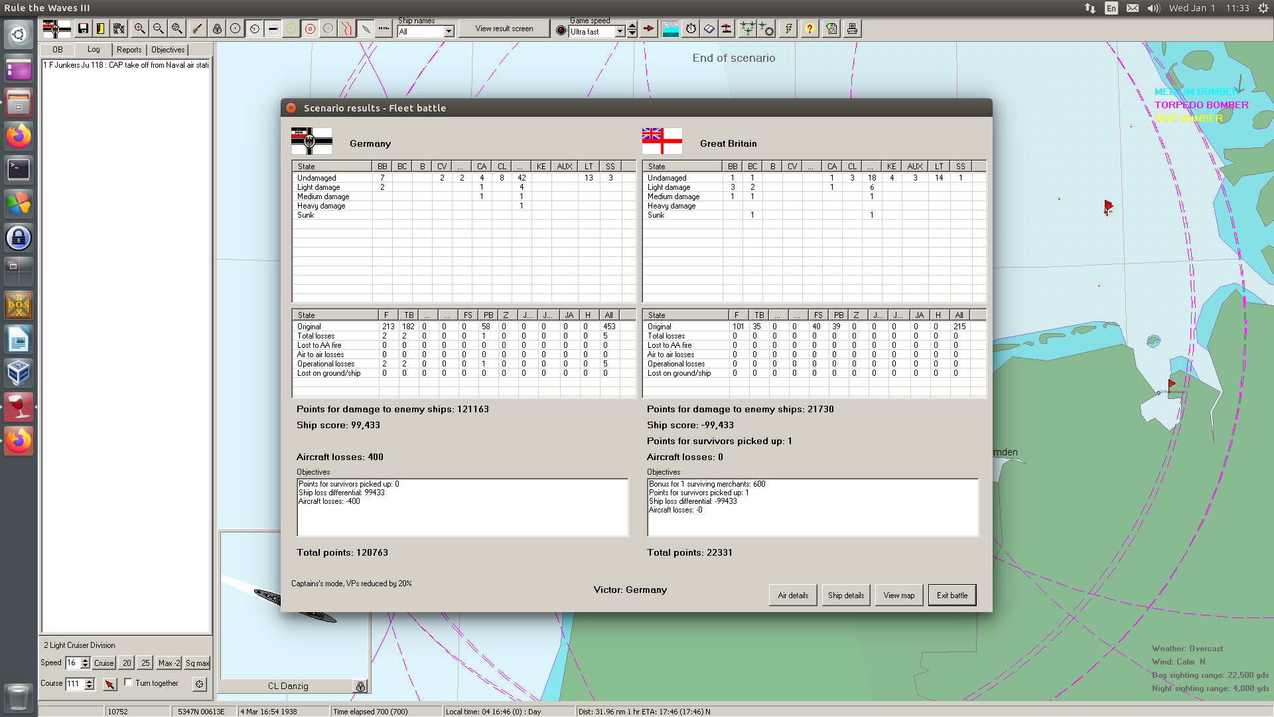Toggle the green range circle icon
Image resolution: width=1274 pixels, height=717 pixels.
click(x=291, y=29)
